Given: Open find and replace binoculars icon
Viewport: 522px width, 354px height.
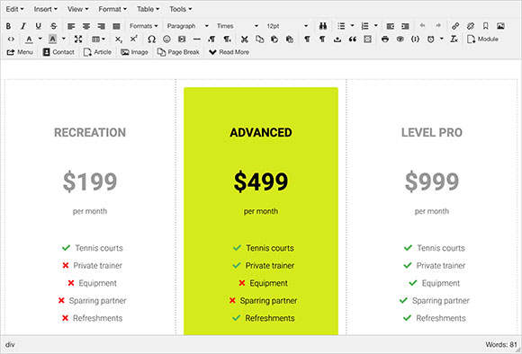Looking at the screenshot, I should (323, 26).
